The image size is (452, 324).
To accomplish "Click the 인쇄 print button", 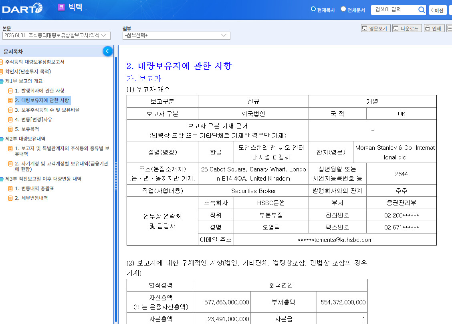I will [434, 28].
